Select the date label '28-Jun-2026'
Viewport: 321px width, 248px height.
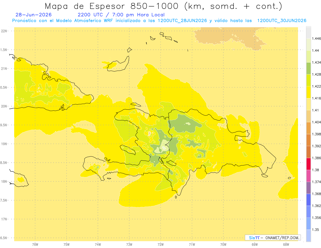[x=34, y=15]
